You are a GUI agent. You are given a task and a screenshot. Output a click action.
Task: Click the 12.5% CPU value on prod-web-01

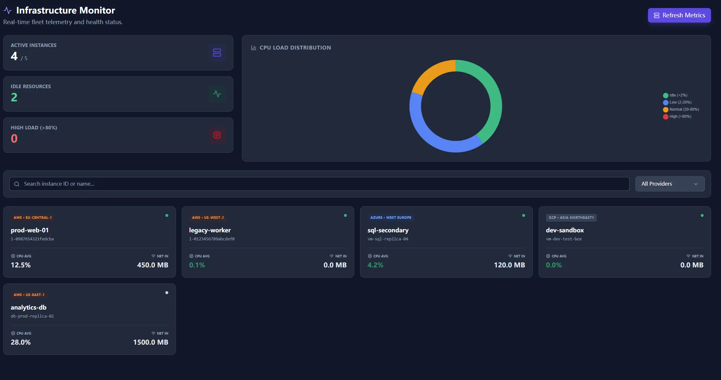pyautogui.click(x=21, y=265)
